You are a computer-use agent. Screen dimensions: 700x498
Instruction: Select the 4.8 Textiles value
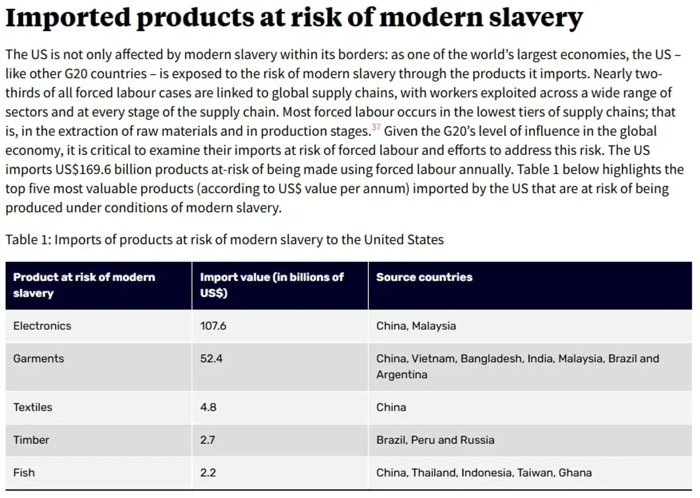tap(280, 408)
